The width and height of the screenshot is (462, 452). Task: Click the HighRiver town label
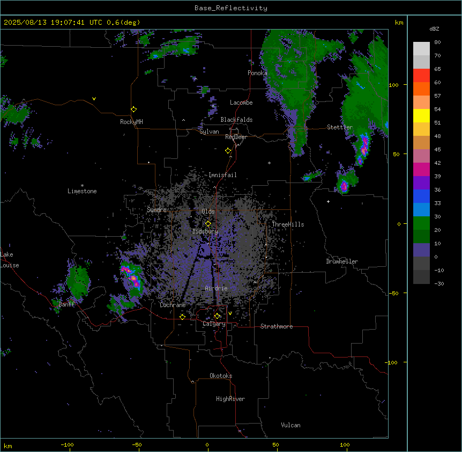[230, 399]
